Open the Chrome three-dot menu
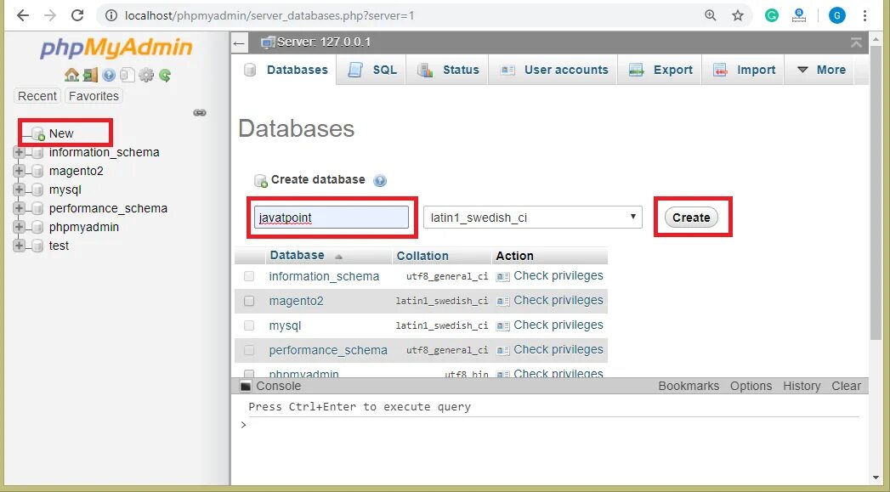This screenshot has width=890, height=492. click(x=864, y=15)
